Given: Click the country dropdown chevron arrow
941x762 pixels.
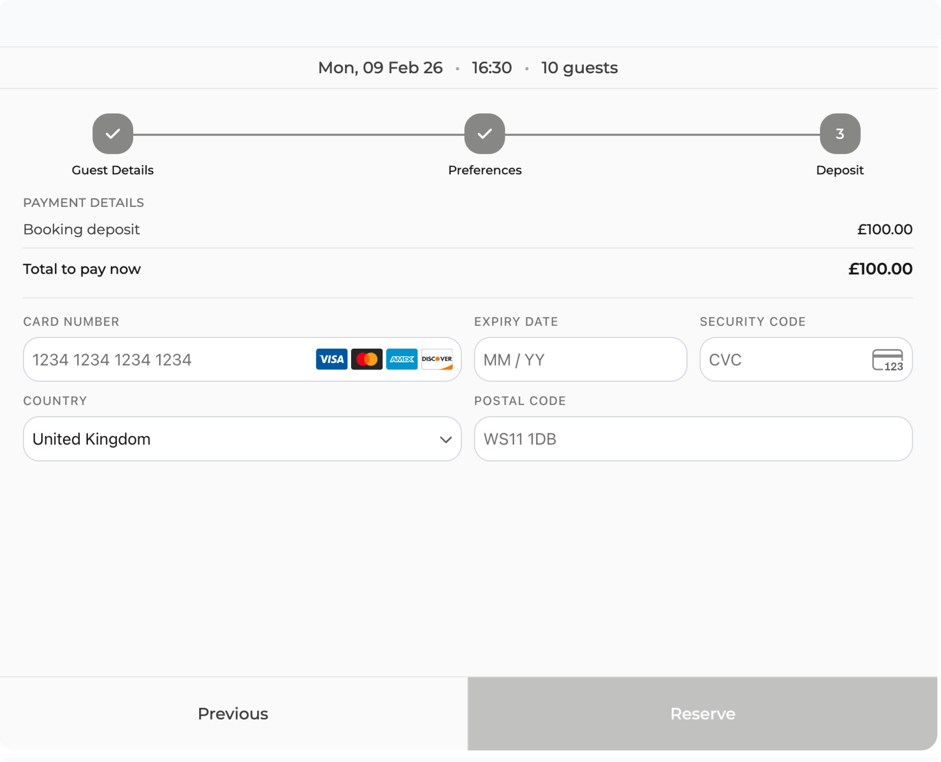Looking at the screenshot, I should tap(445, 439).
